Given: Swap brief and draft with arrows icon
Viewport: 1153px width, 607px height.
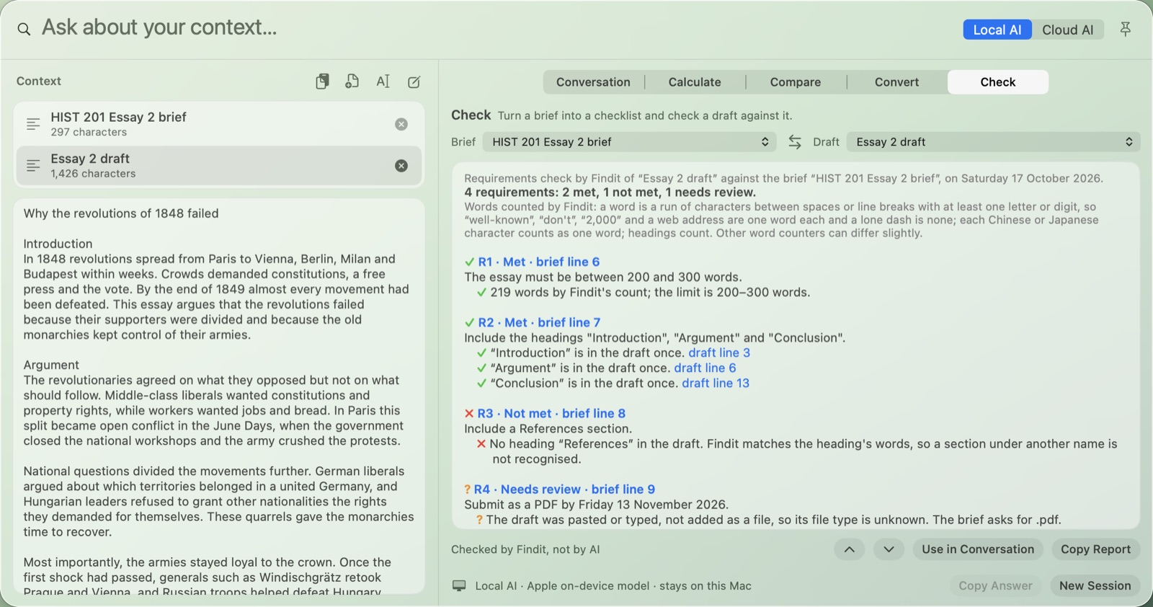Looking at the screenshot, I should click(x=795, y=142).
